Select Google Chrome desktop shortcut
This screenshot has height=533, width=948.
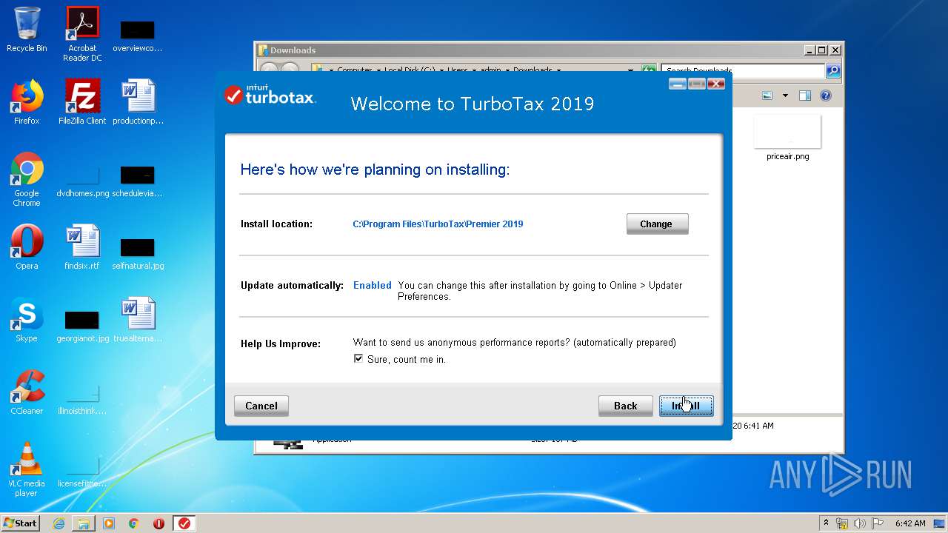pyautogui.click(x=27, y=179)
